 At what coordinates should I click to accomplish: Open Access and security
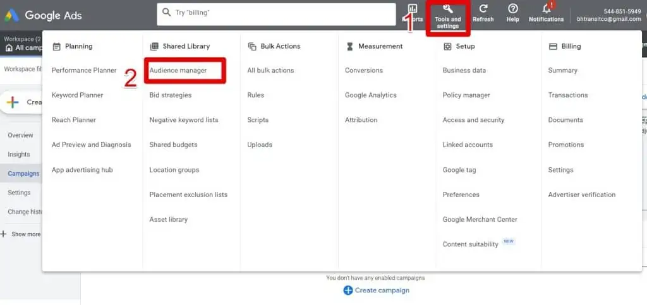pos(473,120)
